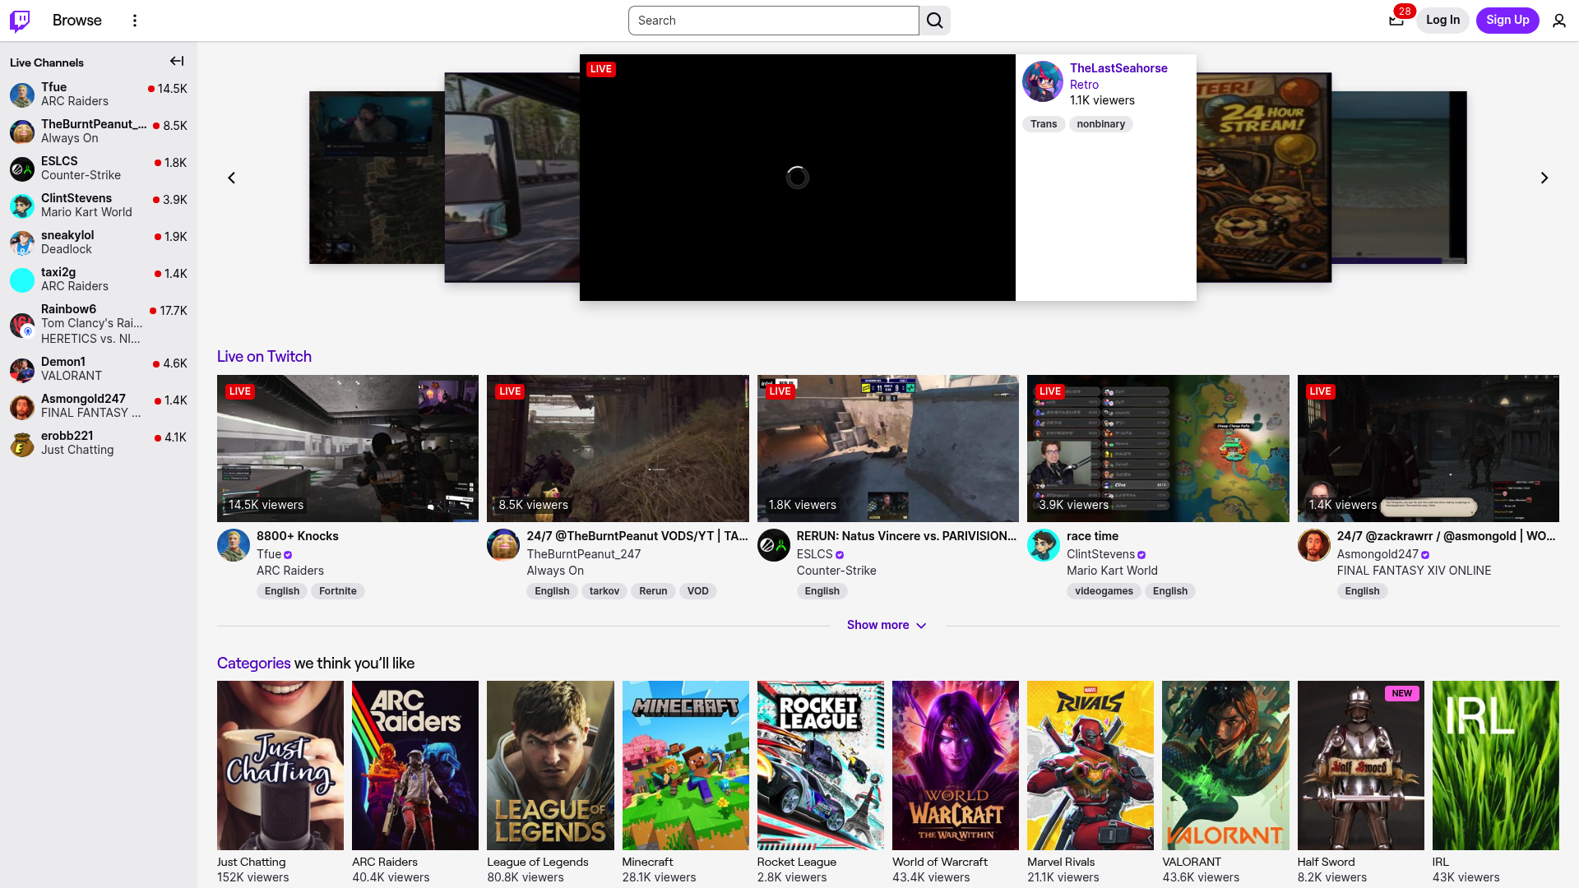Open the three-dot more menu next to Browse

point(134,20)
